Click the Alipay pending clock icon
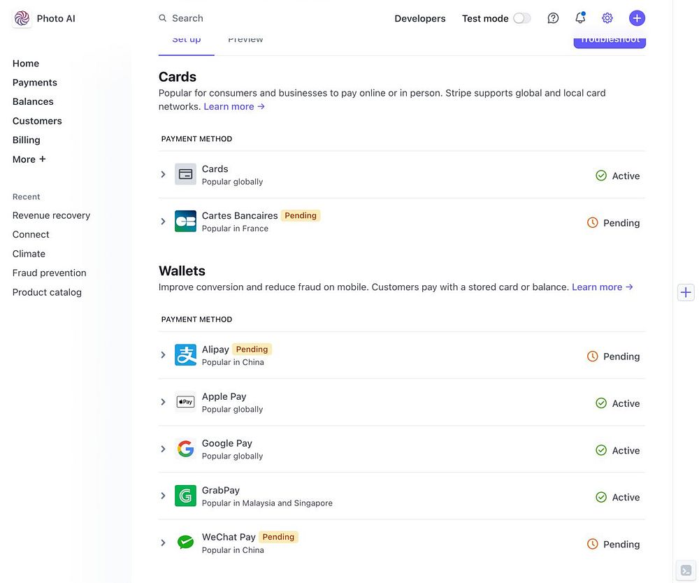Viewport: 699px width, 583px height. [592, 356]
